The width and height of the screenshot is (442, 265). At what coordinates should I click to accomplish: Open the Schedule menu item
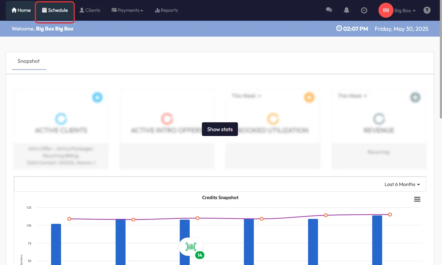click(55, 10)
